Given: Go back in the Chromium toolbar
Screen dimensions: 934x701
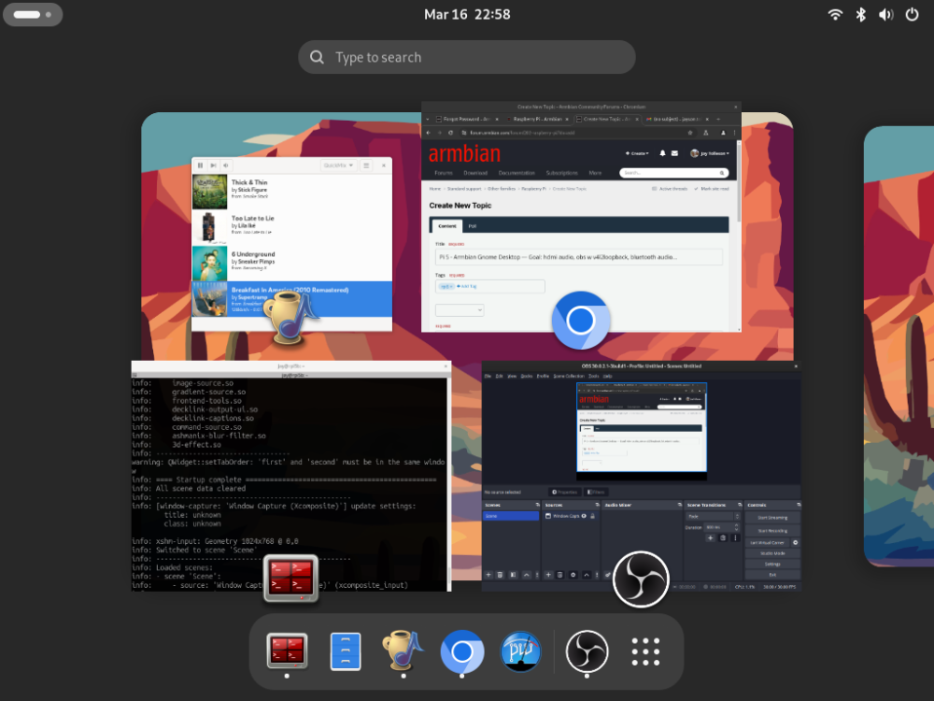Looking at the screenshot, I should click(x=429, y=133).
